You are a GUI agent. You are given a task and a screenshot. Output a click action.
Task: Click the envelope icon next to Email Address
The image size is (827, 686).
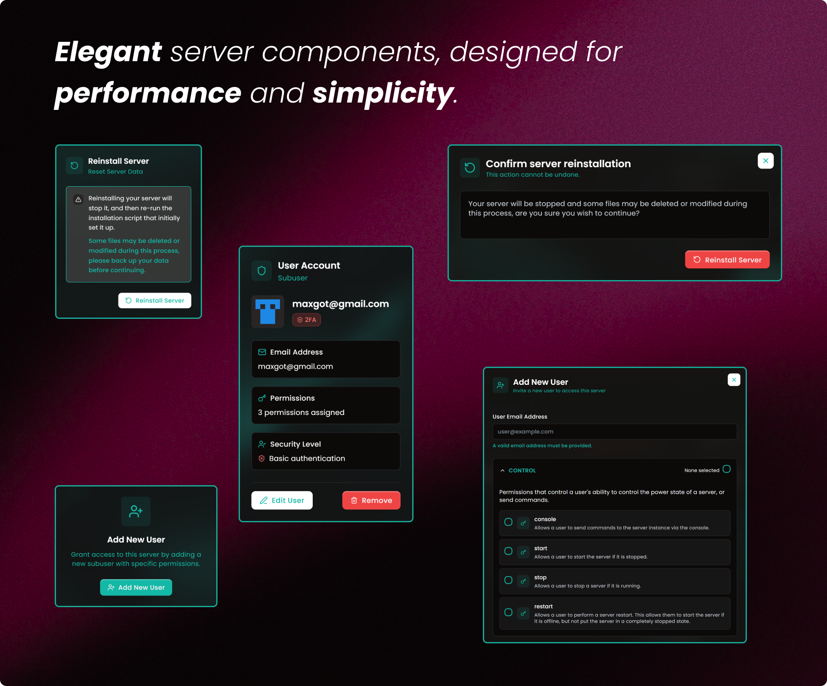pyautogui.click(x=262, y=352)
